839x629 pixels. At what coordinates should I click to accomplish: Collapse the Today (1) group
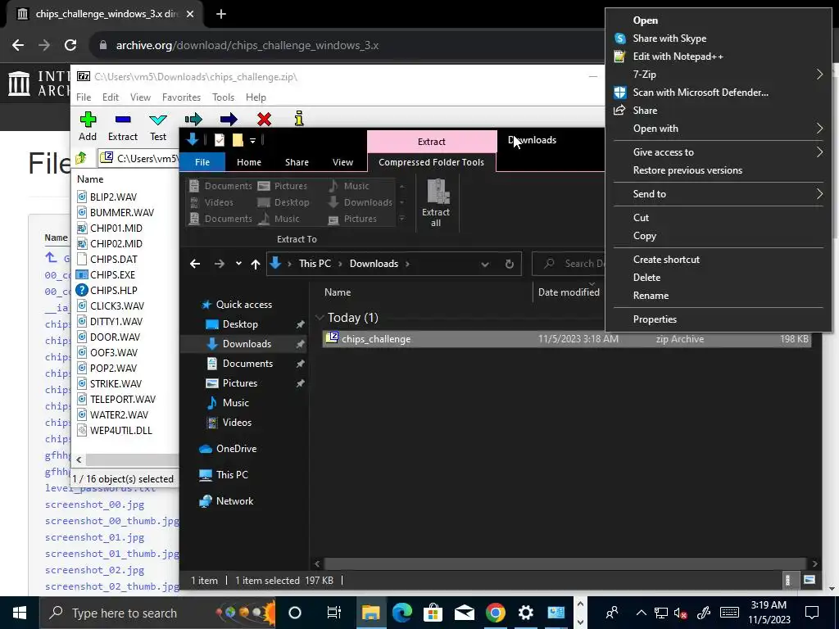[x=320, y=318]
